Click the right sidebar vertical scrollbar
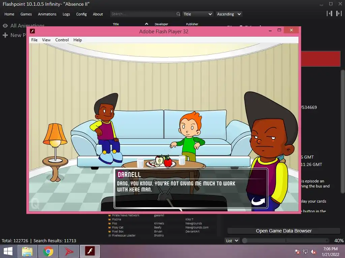 pyautogui.click(x=342, y=132)
